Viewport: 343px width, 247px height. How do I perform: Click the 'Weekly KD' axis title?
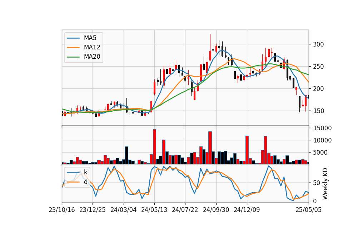pos(325,184)
